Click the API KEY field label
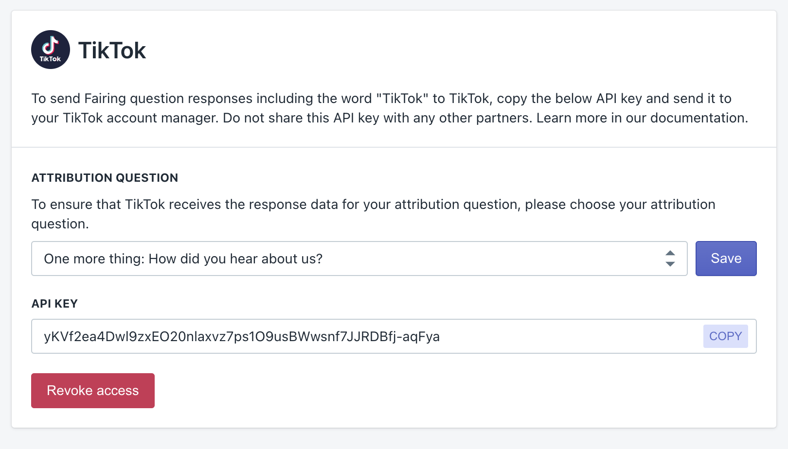 [x=54, y=304]
